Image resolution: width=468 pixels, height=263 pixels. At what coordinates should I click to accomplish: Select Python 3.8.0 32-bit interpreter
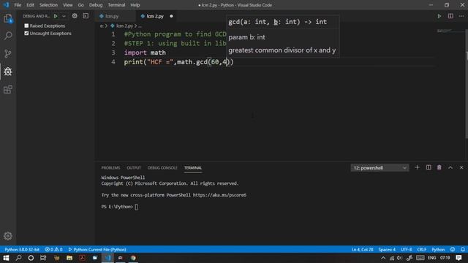point(22,249)
